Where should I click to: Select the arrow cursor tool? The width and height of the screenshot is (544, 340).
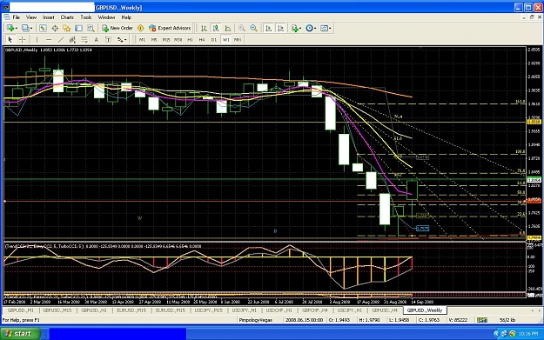tap(10, 40)
